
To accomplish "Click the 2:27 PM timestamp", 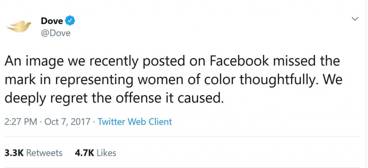I will (x=21, y=122).
